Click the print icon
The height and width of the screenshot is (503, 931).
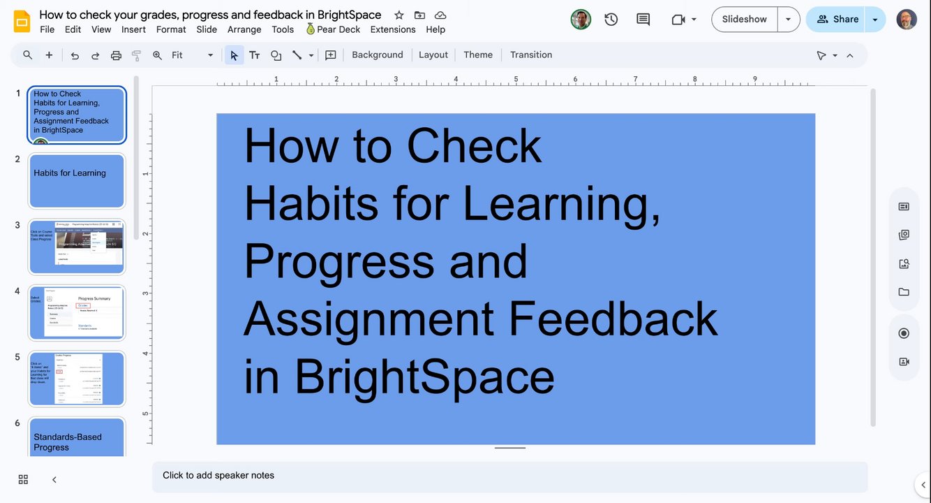pyautogui.click(x=116, y=55)
